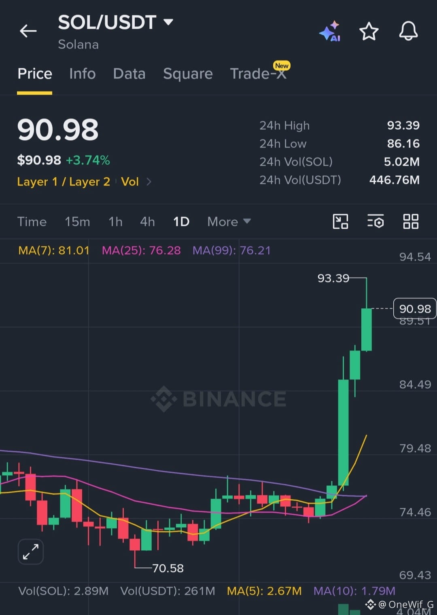
Task: Tap the large 90.98 price
Action: (x=58, y=130)
